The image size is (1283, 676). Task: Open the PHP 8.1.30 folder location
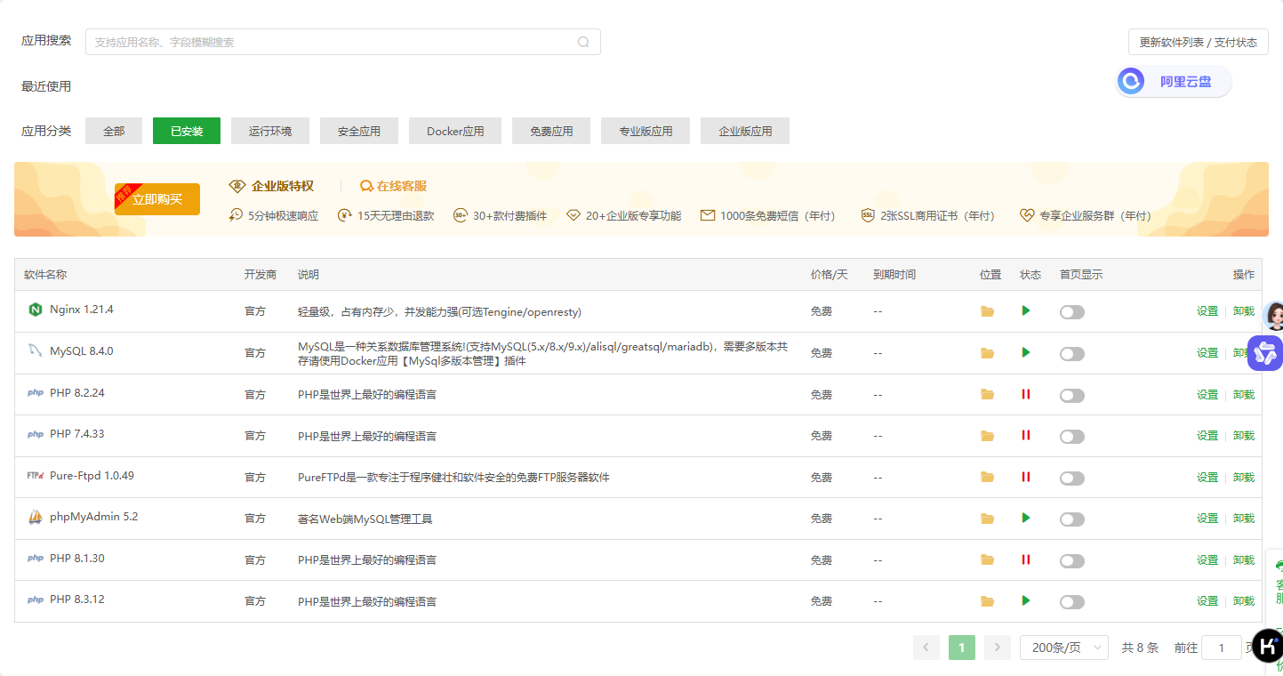point(987,559)
